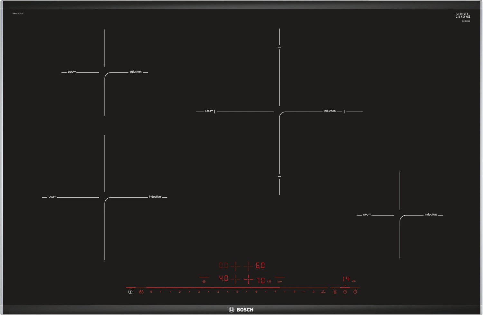This screenshot has width=483, height=315.
Task: Tap power level 0 on slider
Action: (151, 292)
